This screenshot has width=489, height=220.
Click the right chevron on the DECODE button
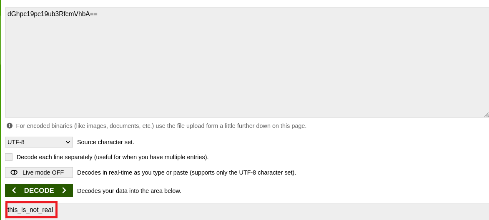[x=64, y=190]
